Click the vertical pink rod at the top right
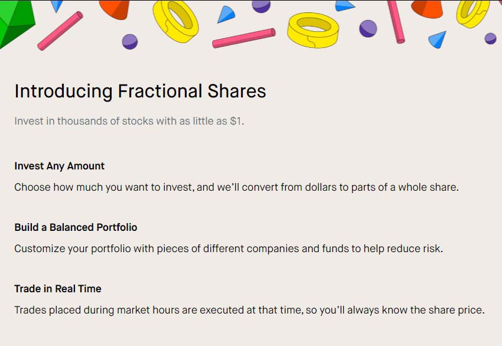Viewport: 502px width, 346px height. click(x=396, y=21)
